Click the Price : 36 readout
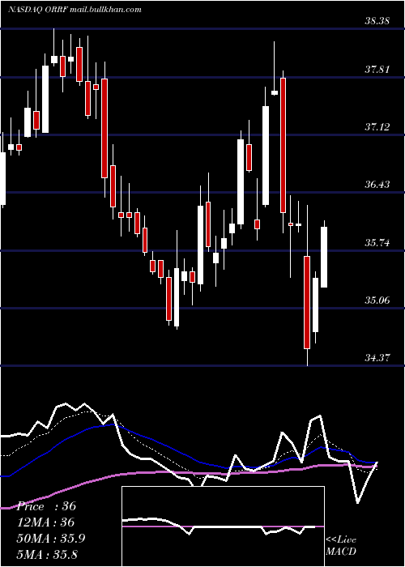405x567 pixels. (x=46, y=506)
